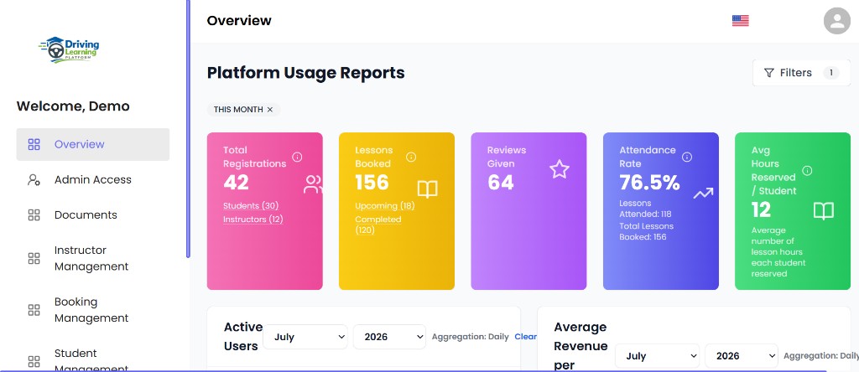Click the sidebar vertical scrollbar
859x372 pixels.
coord(188,128)
